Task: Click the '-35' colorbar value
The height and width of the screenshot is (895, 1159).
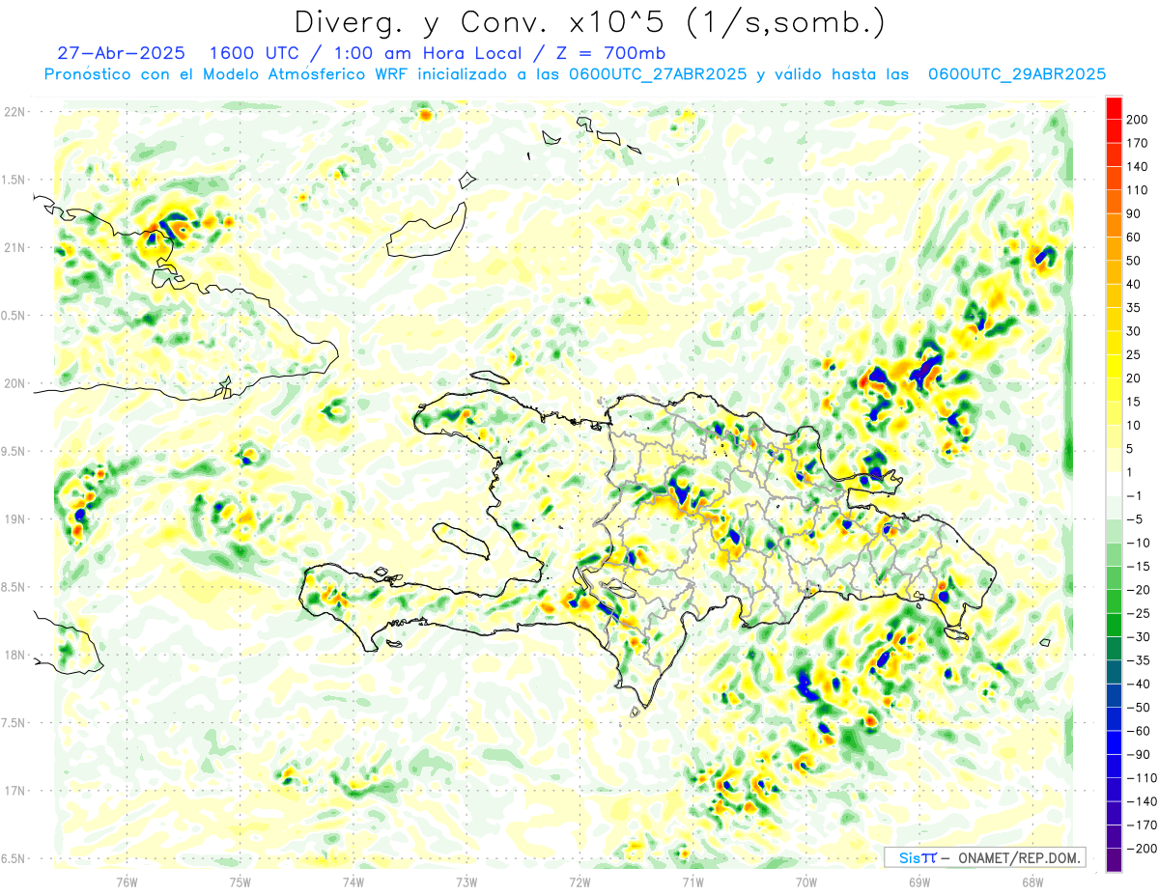Action: 1138,660
